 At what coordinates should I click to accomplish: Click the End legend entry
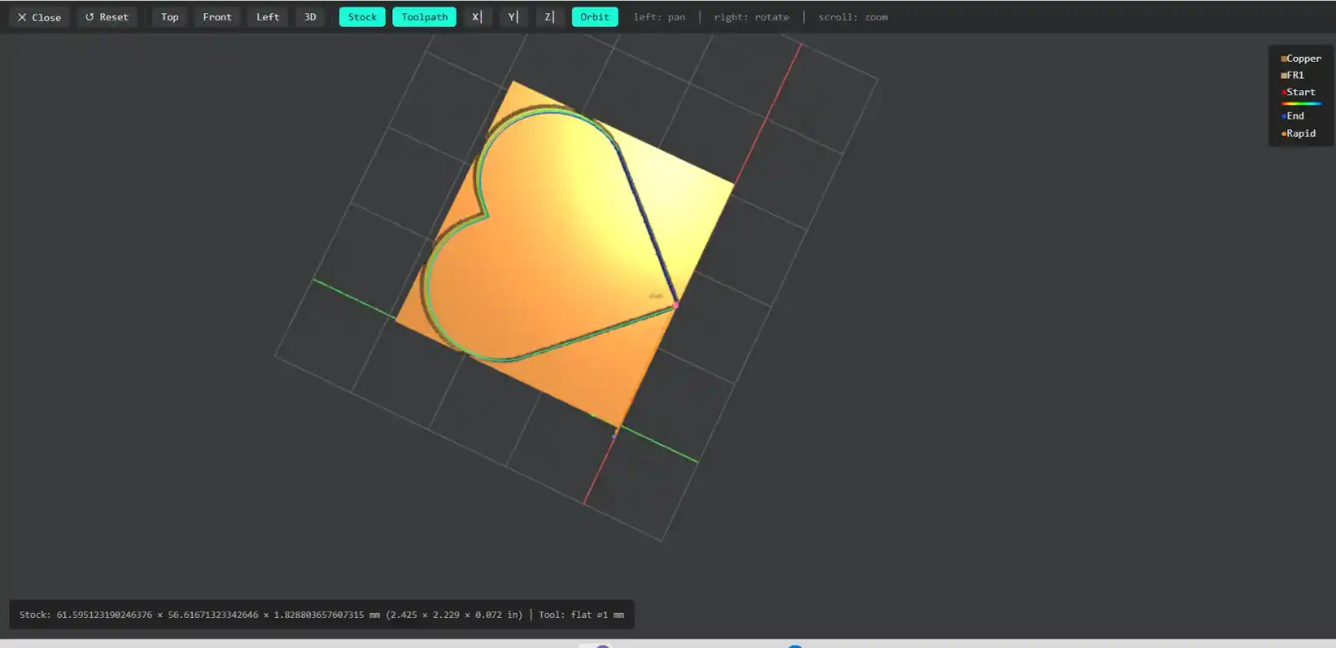[1293, 116]
